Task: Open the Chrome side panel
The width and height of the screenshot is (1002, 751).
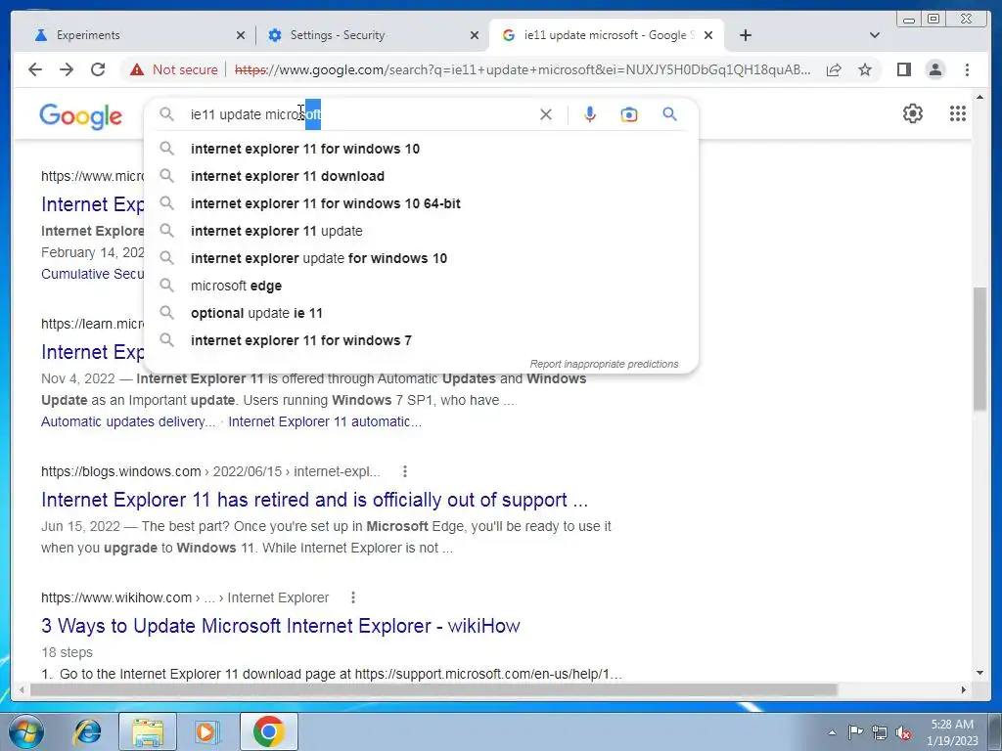Action: point(903,69)
